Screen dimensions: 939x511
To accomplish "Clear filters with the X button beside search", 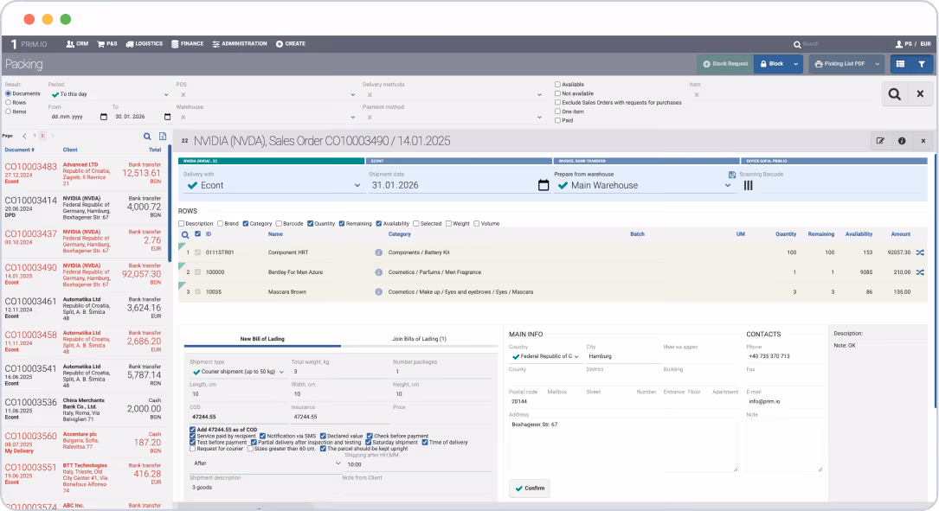I will (x=920, y=94).
